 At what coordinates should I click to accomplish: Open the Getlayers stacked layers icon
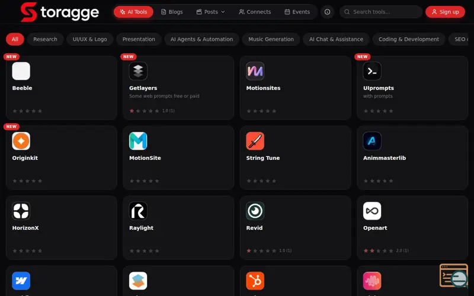(x=138, y=71)
